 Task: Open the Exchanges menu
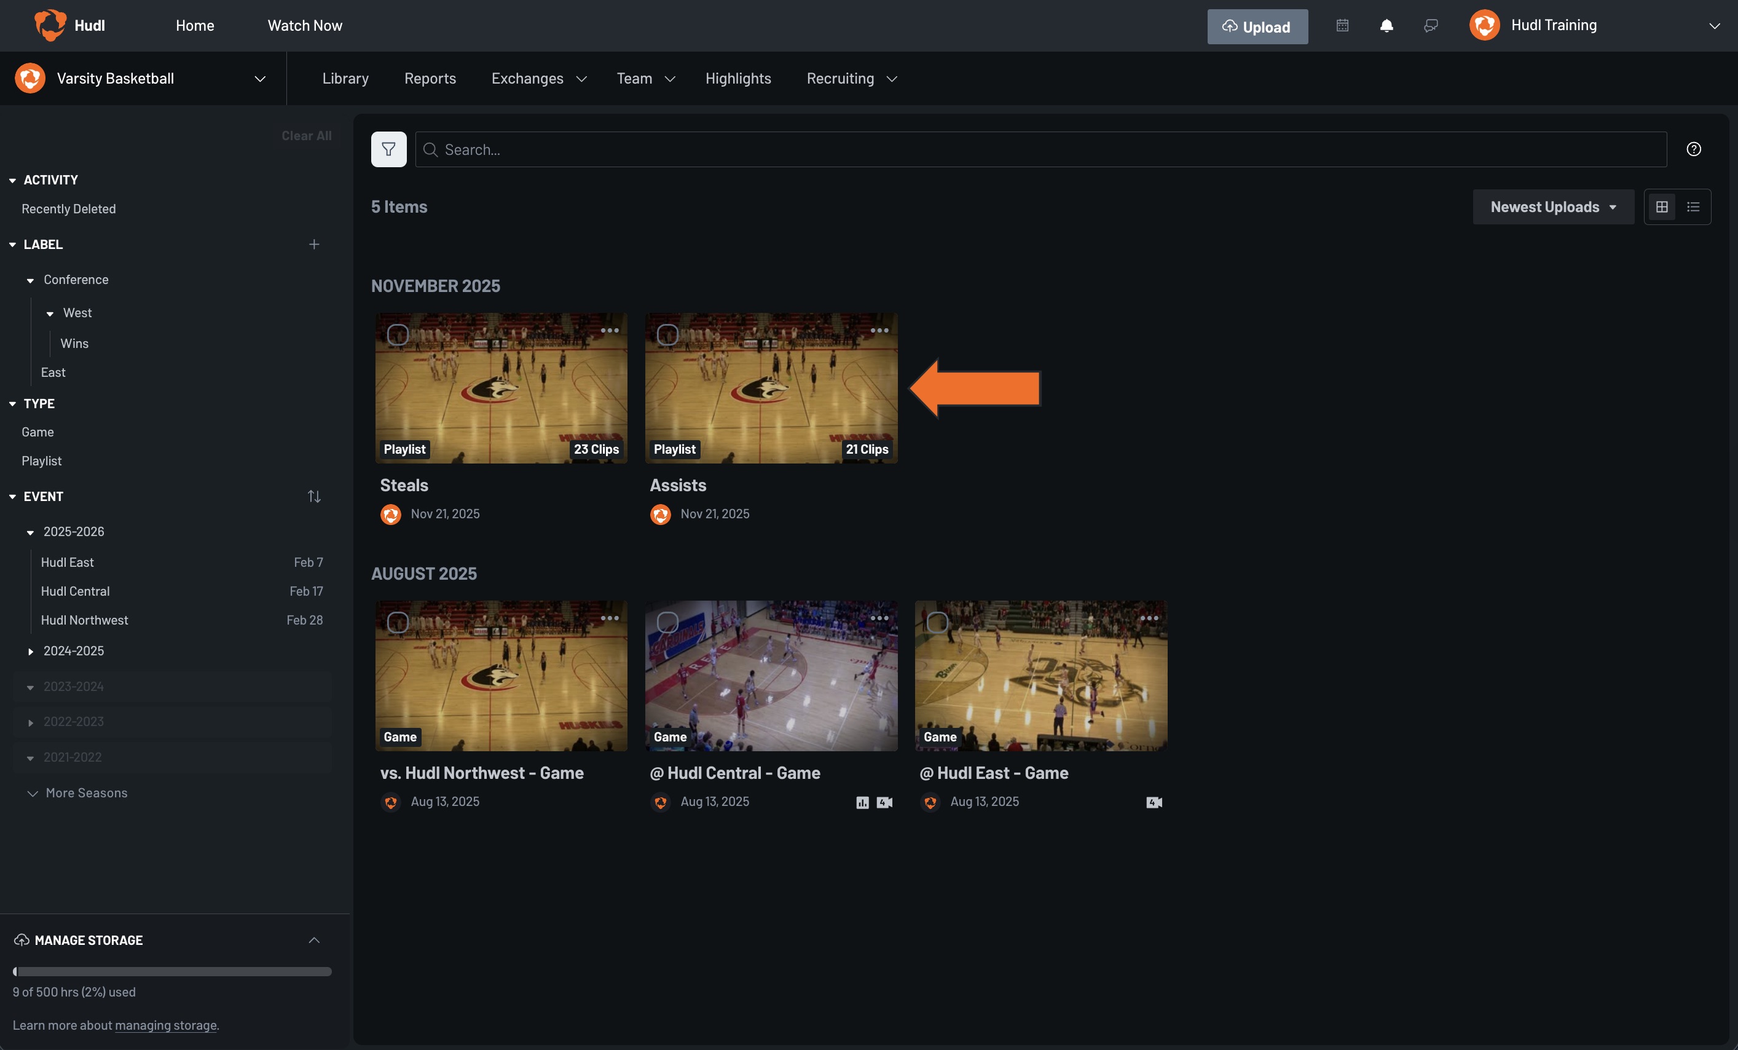click(539, 78)
